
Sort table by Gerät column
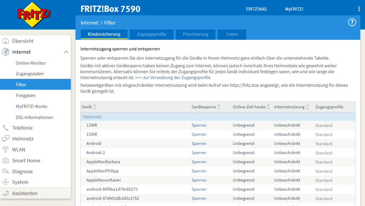95,107
